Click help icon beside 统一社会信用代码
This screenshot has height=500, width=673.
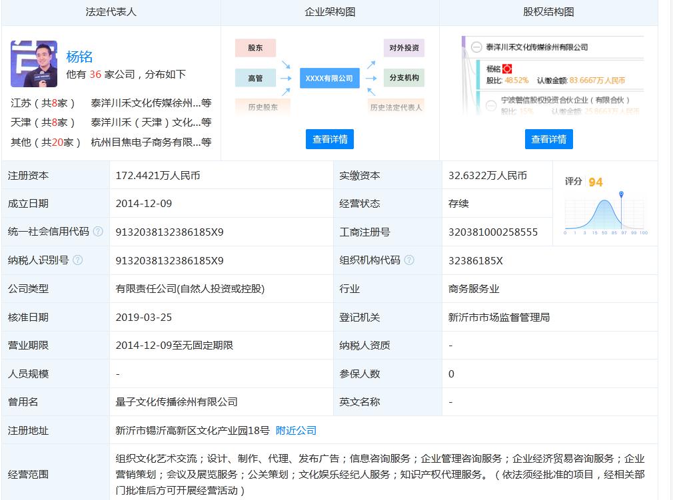coord(98,232)
